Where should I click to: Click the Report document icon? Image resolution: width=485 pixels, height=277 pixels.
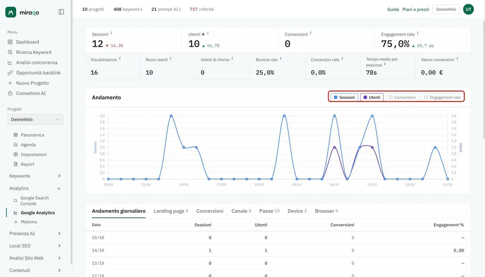click(15, 164)
